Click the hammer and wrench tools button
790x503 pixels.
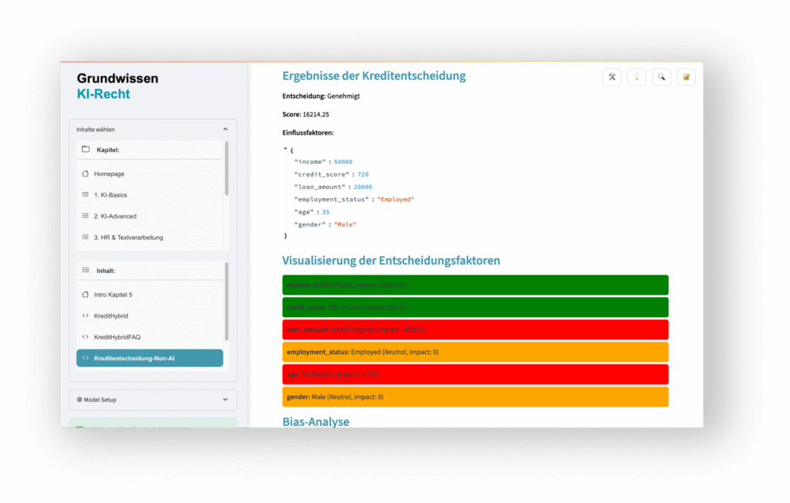[x=612, y=76]
